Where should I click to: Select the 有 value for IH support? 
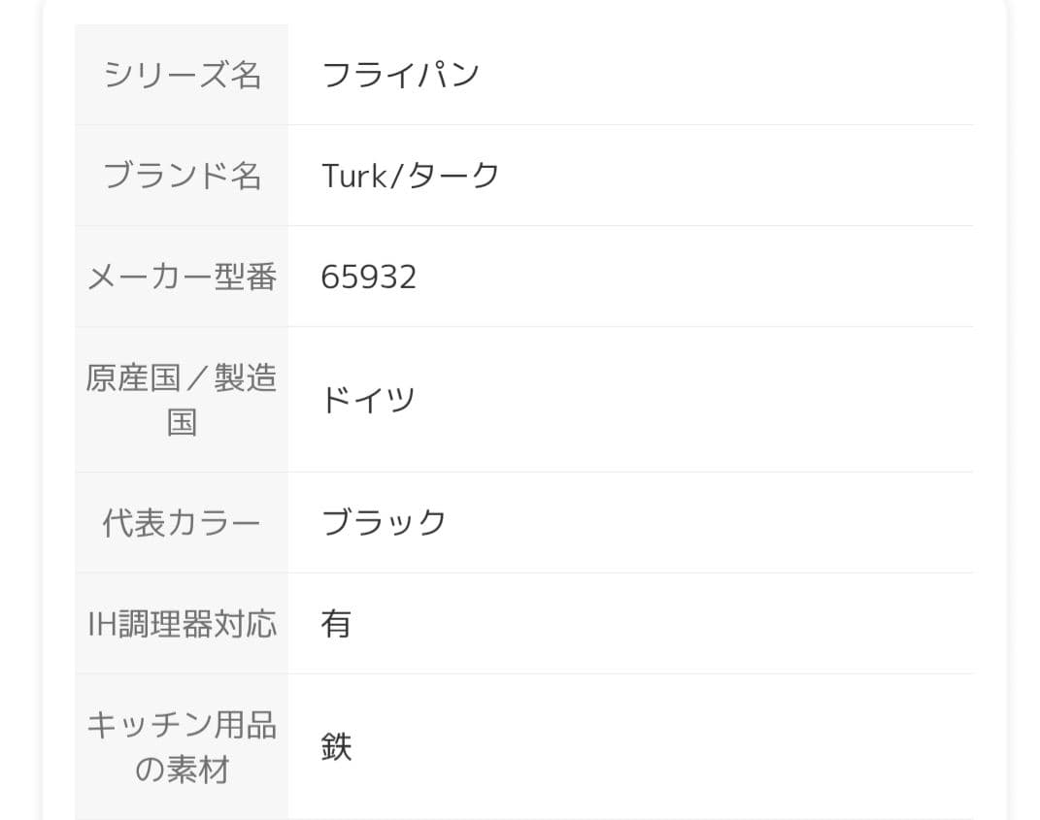(336, 624)
